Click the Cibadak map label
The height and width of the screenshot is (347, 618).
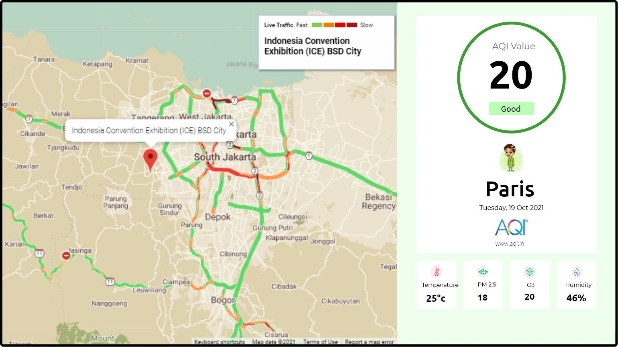click(284, 286)
